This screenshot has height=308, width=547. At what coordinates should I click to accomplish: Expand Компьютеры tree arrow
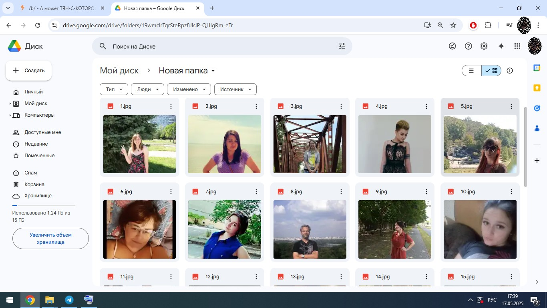tap(10, 115)
